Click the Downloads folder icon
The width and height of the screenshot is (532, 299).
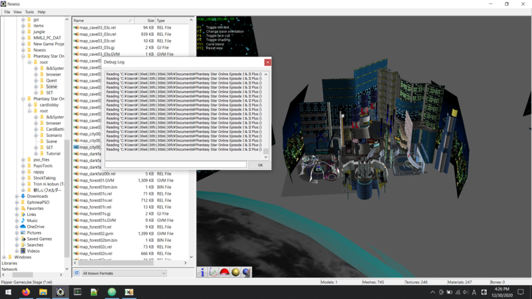click(x=23, y=196)
